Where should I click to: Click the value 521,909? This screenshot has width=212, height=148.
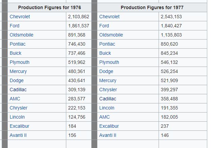pyautogui.click(x=169, y=80)
